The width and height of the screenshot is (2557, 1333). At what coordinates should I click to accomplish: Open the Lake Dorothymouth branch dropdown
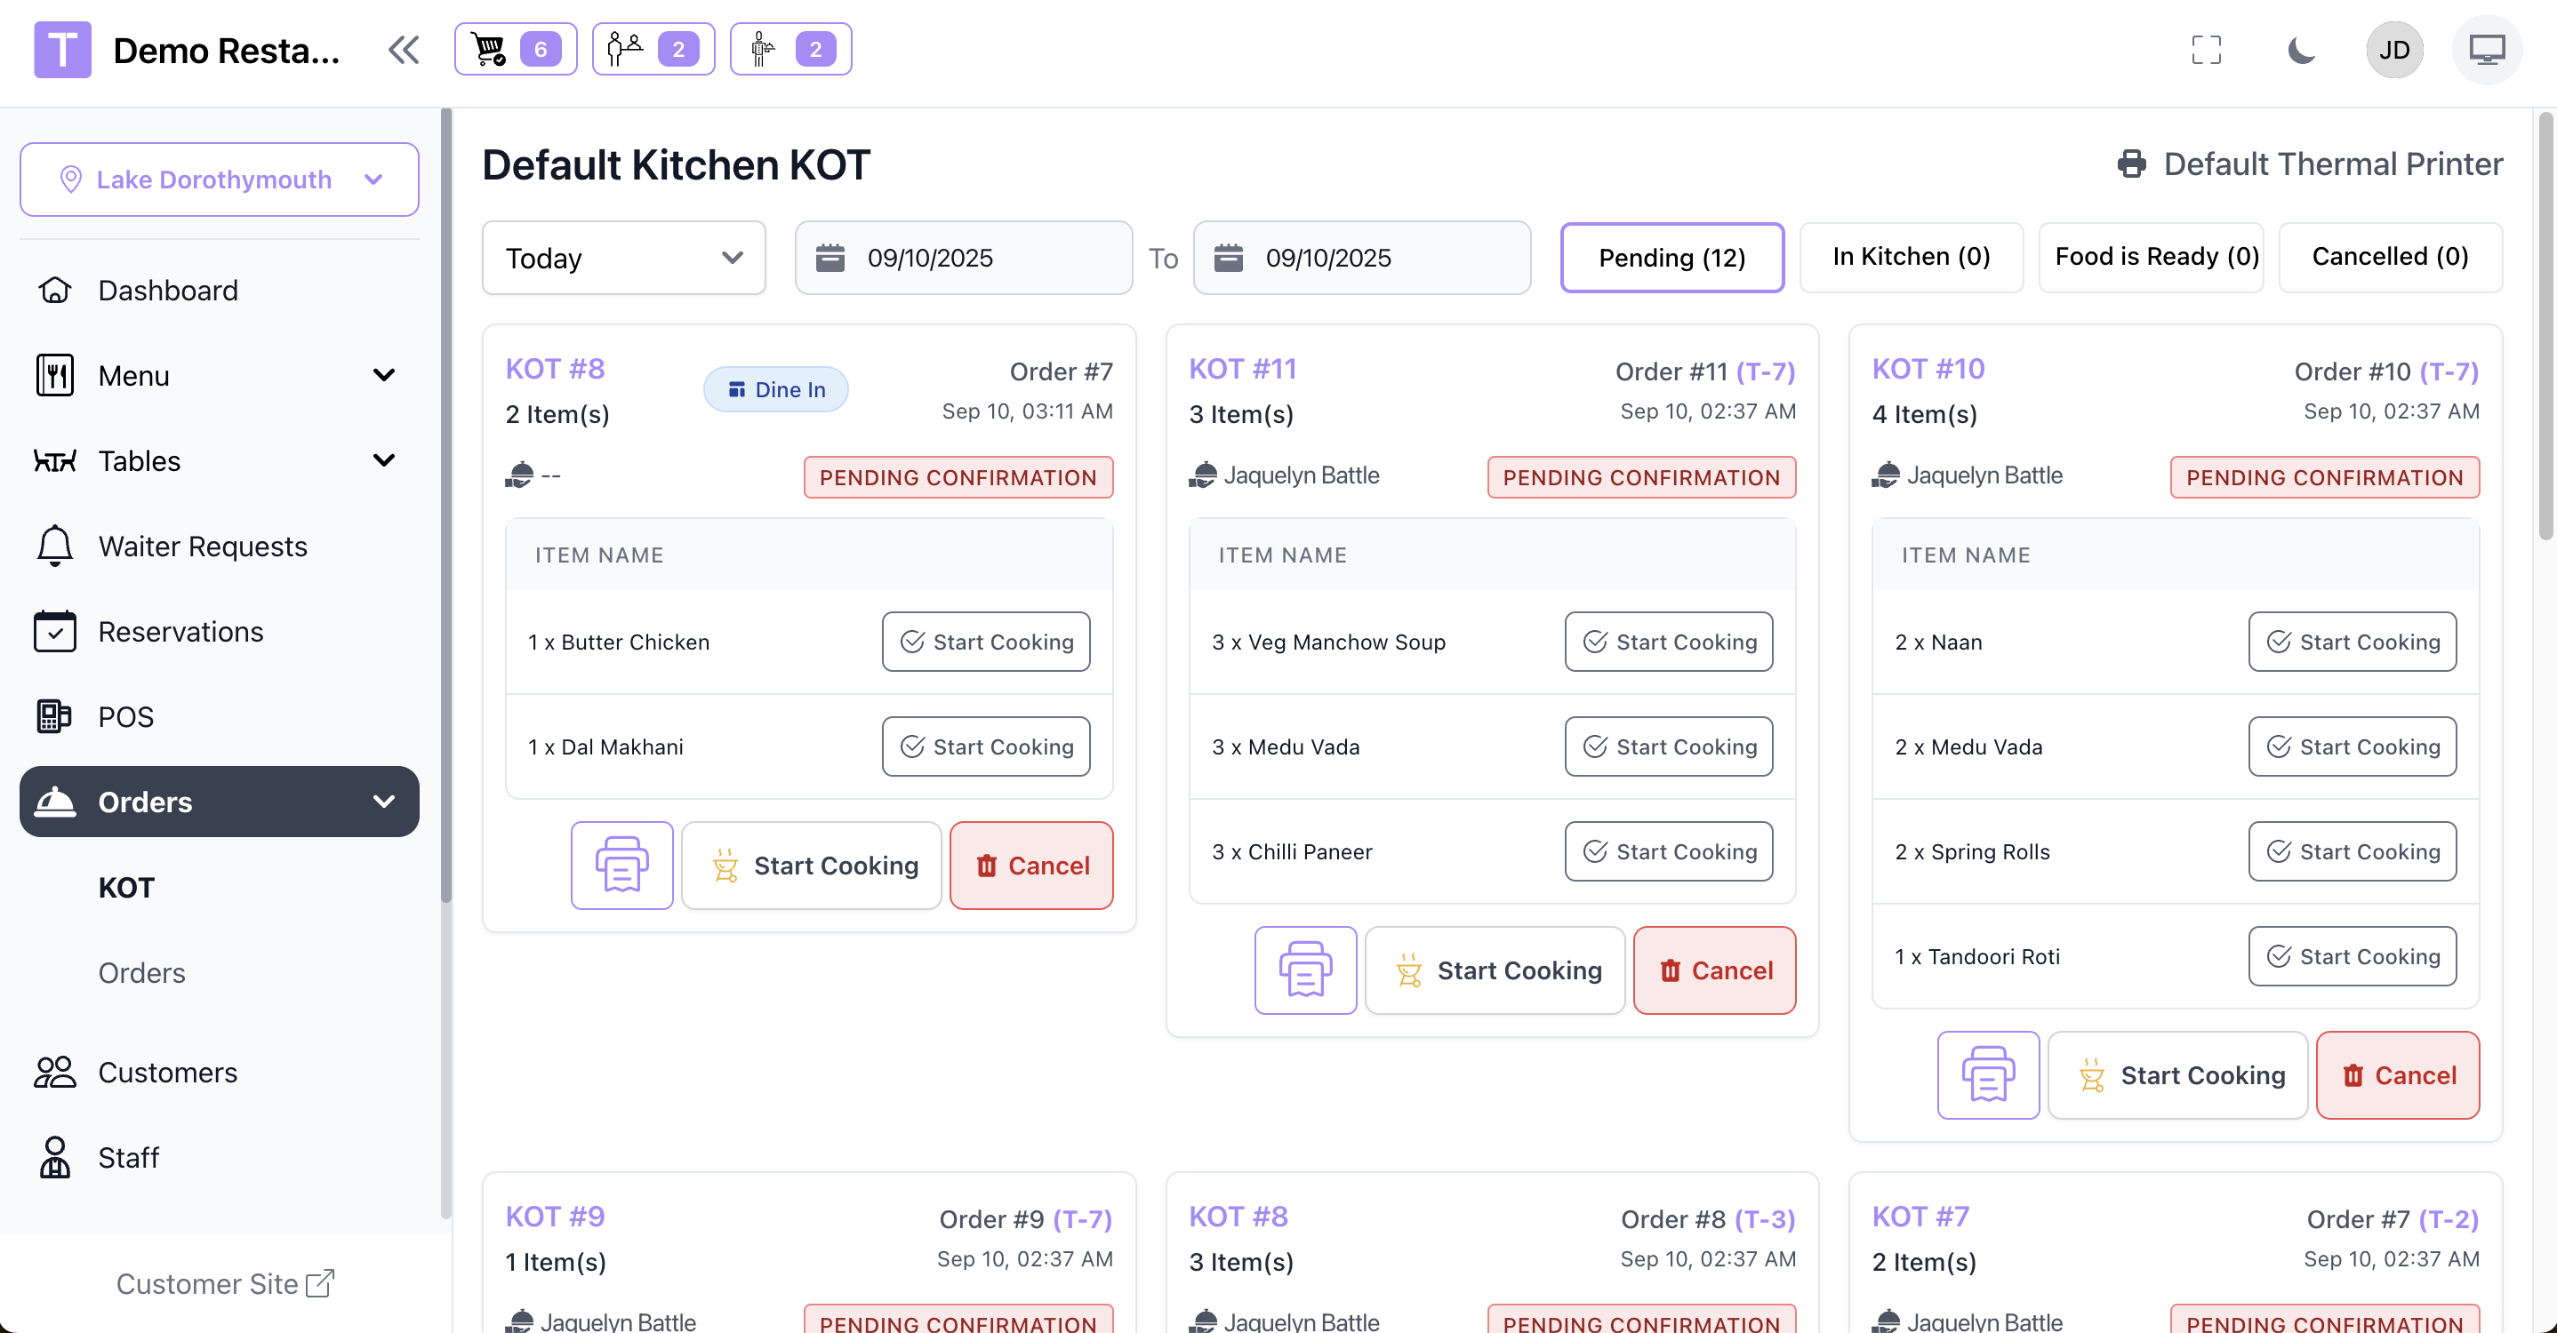(x=220, y=180)
